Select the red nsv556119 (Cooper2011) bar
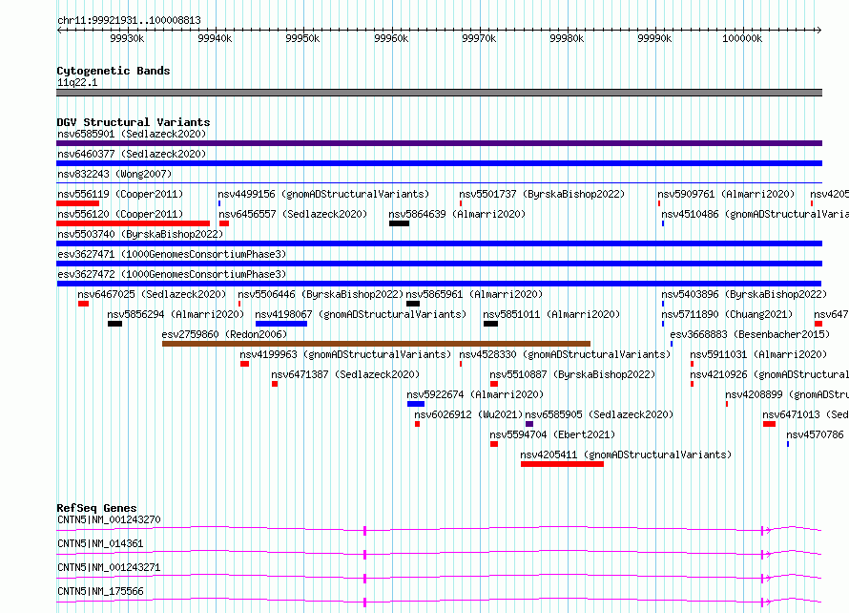Viewport: 849px width, 613px height. [77, 203]
